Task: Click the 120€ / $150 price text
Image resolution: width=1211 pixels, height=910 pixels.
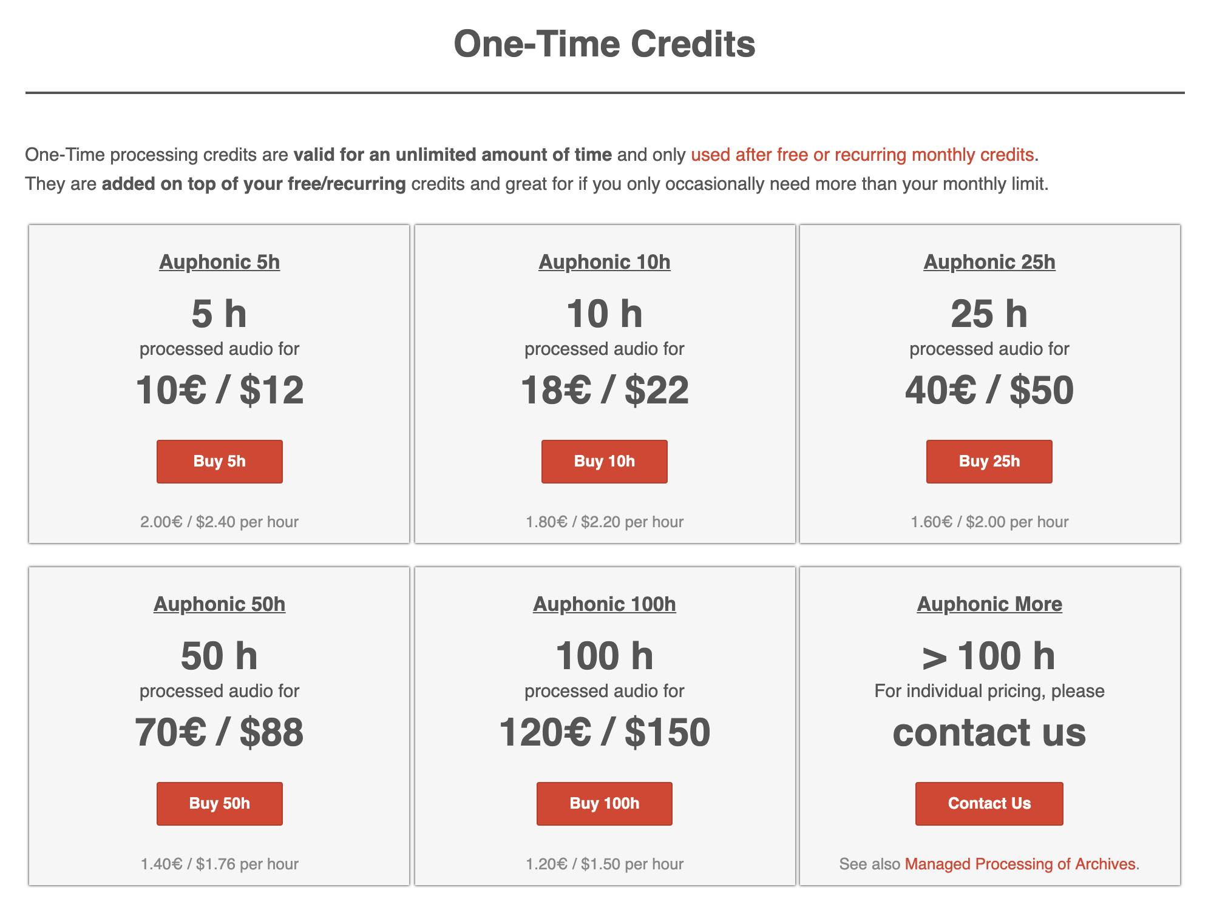Action: coord(604,732)
